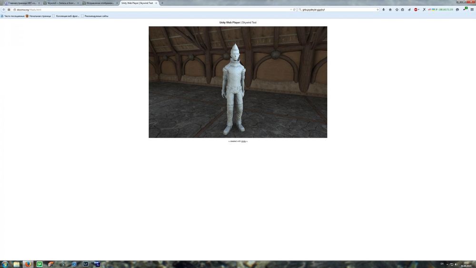Submit search with the arrow in search box
476x268 pixels.
377,10
